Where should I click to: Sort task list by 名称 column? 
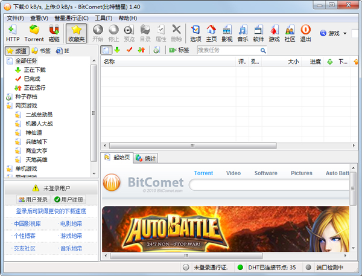(168, 62)
